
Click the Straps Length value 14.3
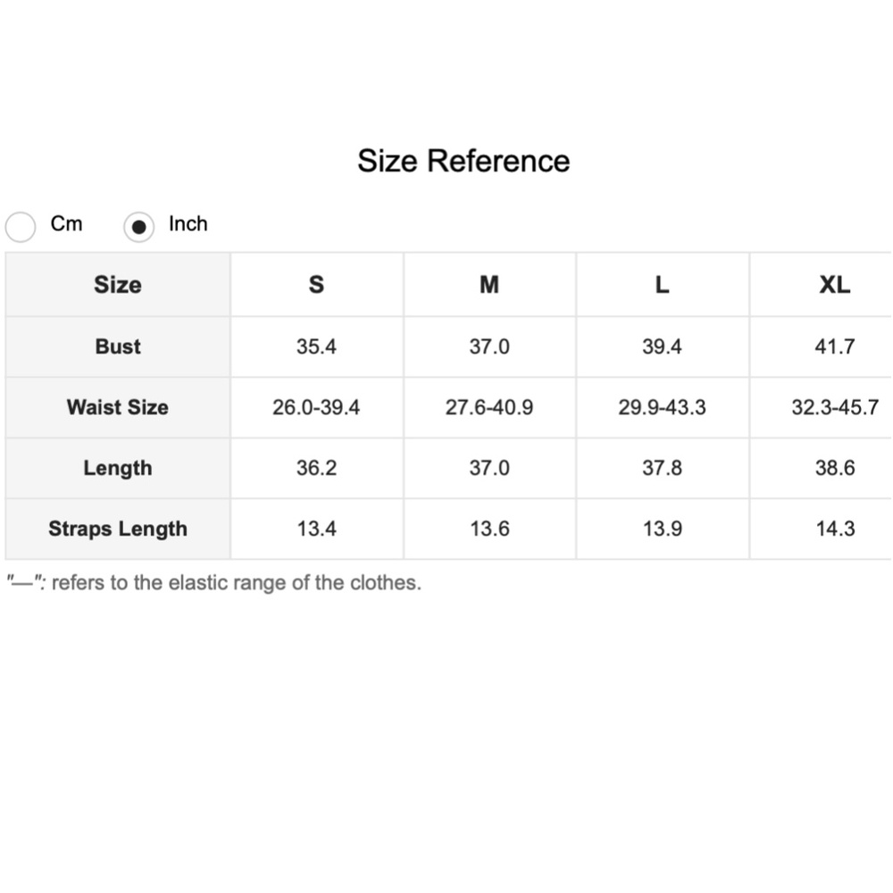click(x=834, y=529)
